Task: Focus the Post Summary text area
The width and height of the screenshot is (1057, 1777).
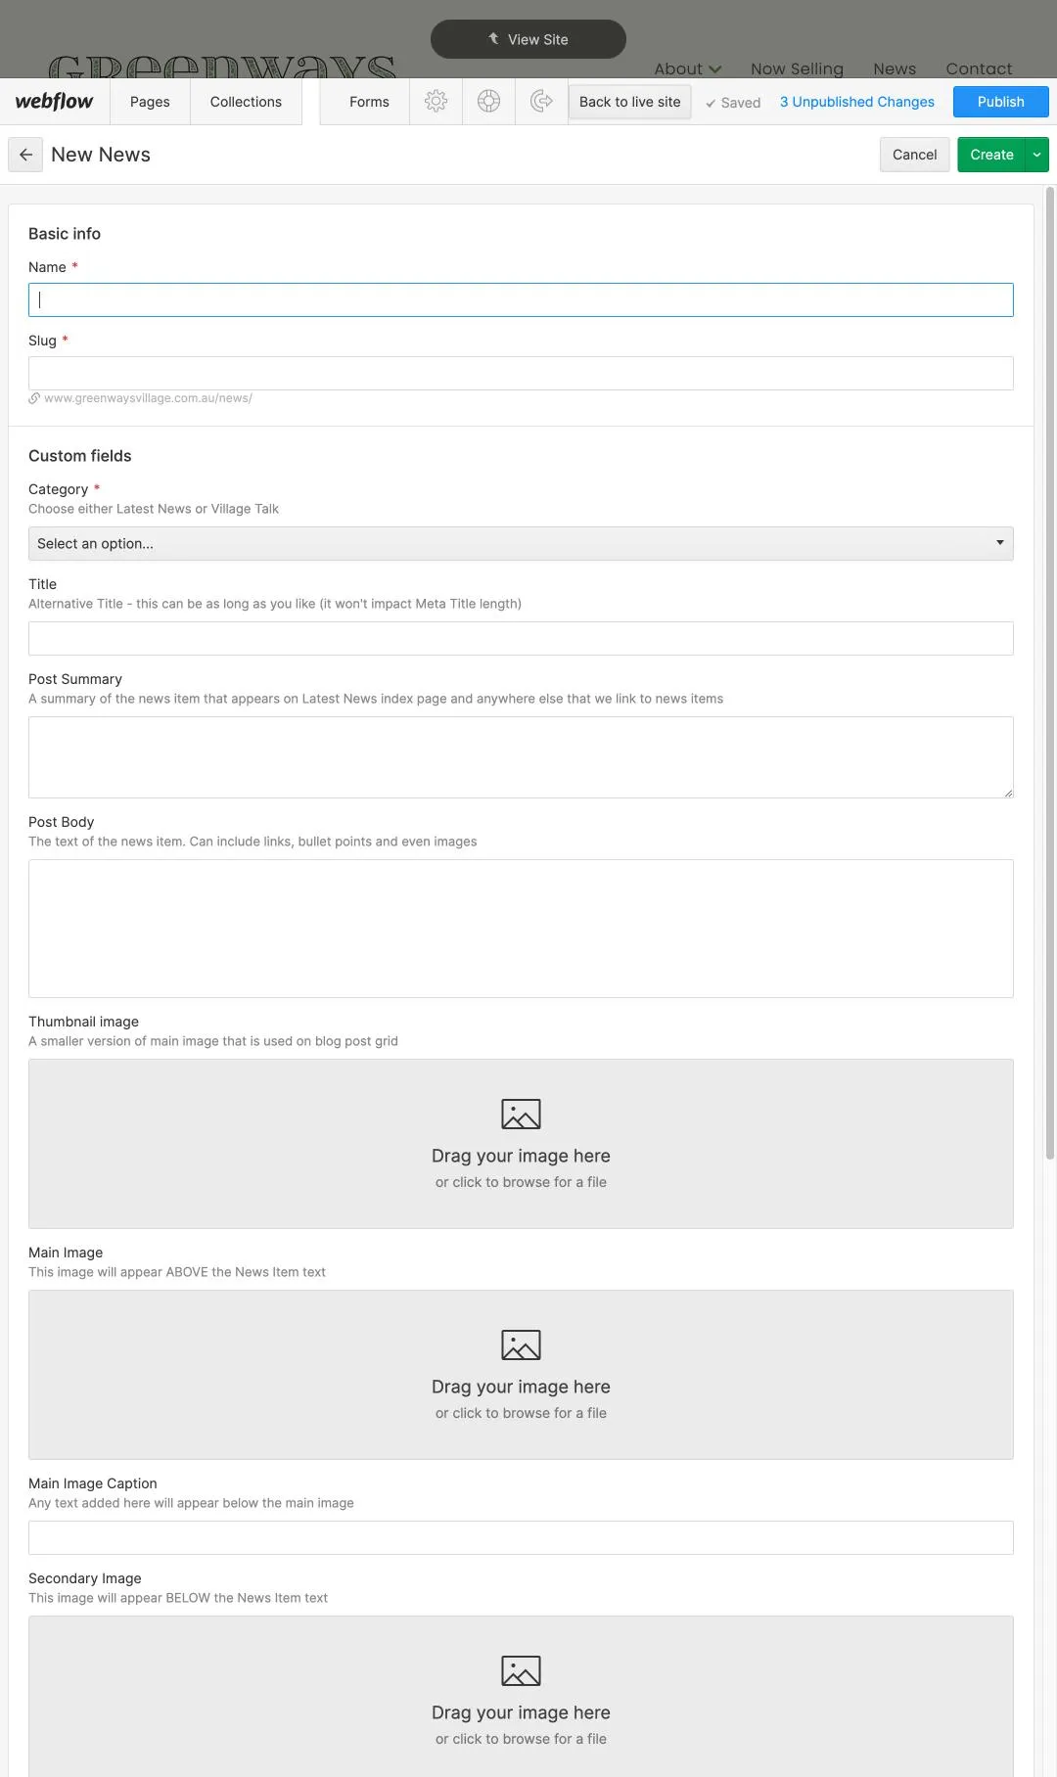Action: tap(521, 757)
